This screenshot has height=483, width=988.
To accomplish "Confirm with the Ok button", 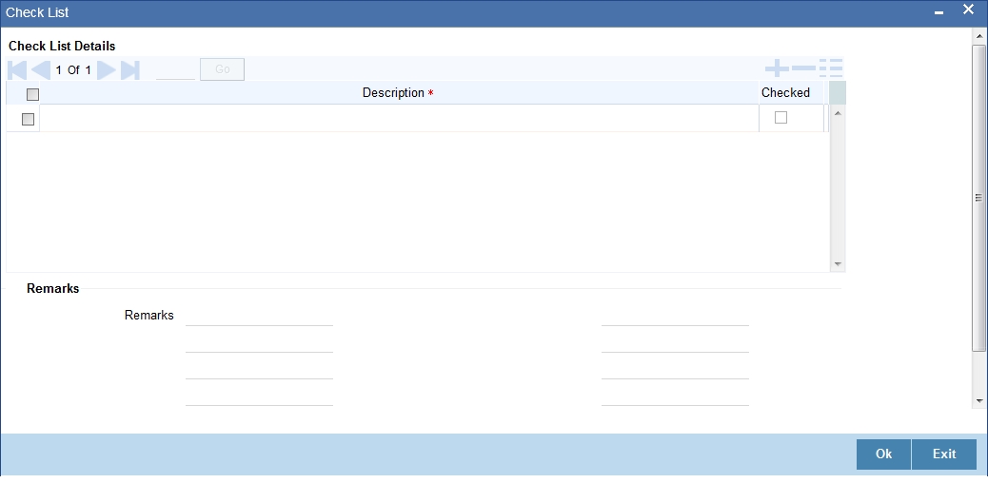I will pos(883,454).
